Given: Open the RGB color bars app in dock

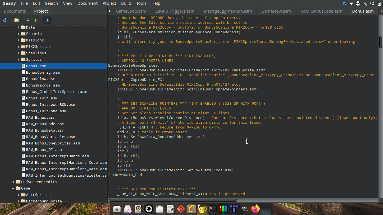Looking at the screenshot, I should pos(223,209).
